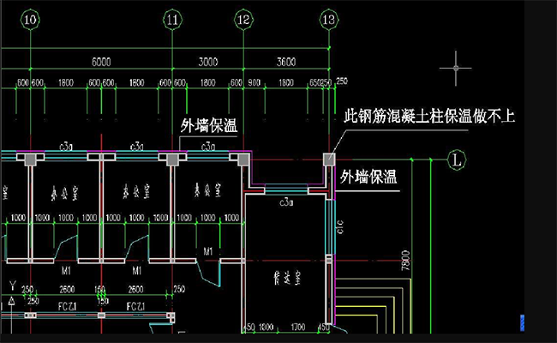Select the underlined 外墙保温 label above the wall

[208, 126]
